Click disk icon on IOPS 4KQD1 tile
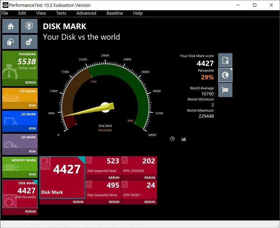This screenshot has height=228, width=280. pyautogui.click(x=125, y=184)
